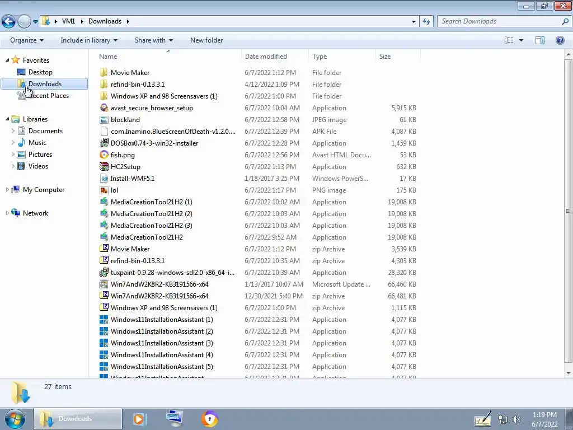This screenshot has height=430, width=573.
Task: Click the Downloads breadcrumb in address bar
Action: [x=105, y=21]
